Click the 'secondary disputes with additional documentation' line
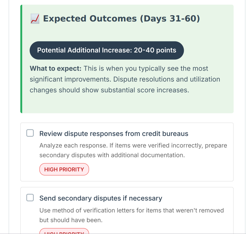Image resolution: width=246 pixels, height=234 pixels. 112,155
